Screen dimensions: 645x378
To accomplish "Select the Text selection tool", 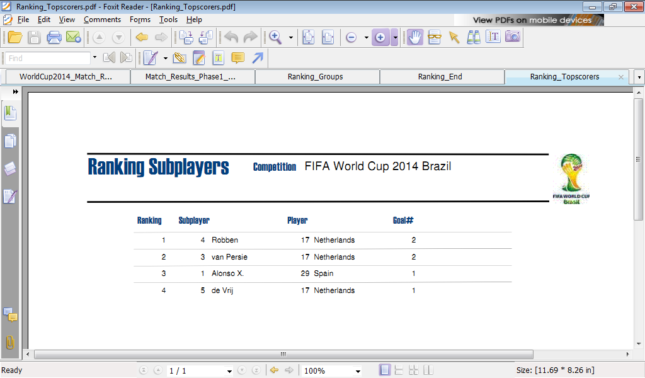I will coord(492,37).
